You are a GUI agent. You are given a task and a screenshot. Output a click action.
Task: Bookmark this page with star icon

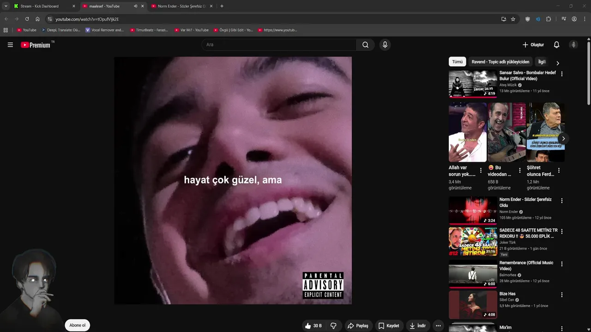tap(513, 19)
